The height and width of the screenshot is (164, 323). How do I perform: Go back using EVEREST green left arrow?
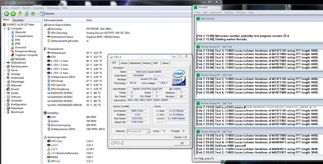pos(6,14)
